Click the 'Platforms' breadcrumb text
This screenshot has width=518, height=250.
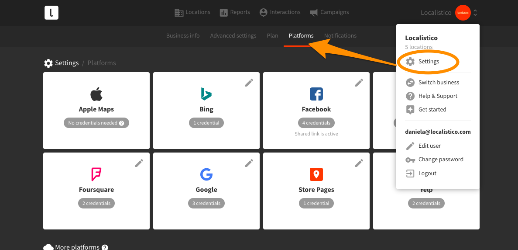click(x=102, y=63)
